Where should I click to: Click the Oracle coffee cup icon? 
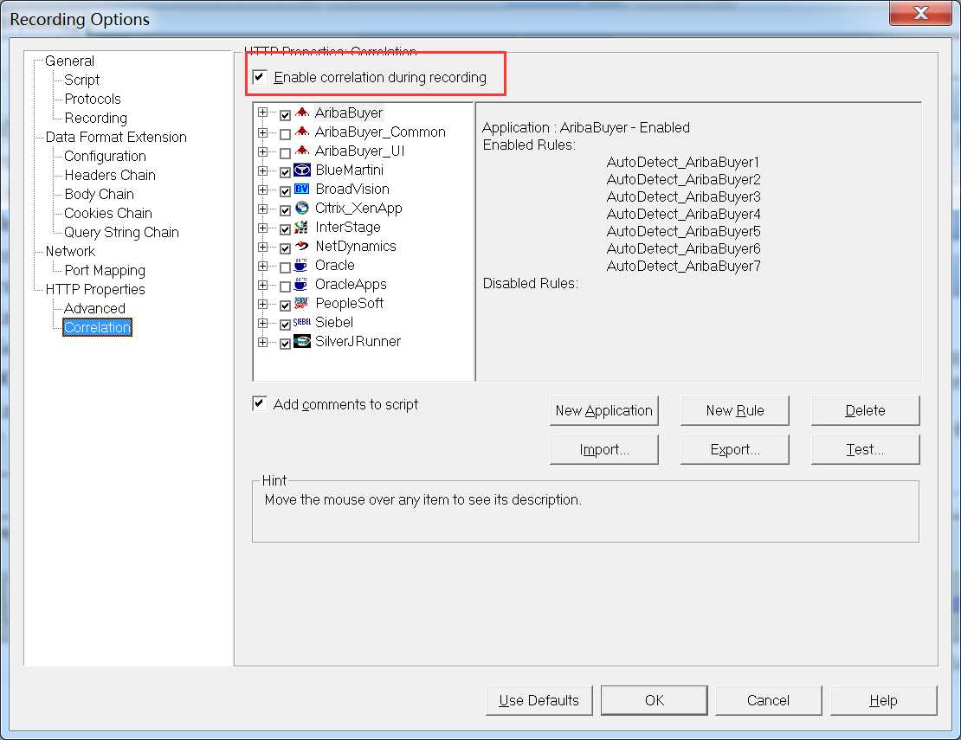[302, 265]
